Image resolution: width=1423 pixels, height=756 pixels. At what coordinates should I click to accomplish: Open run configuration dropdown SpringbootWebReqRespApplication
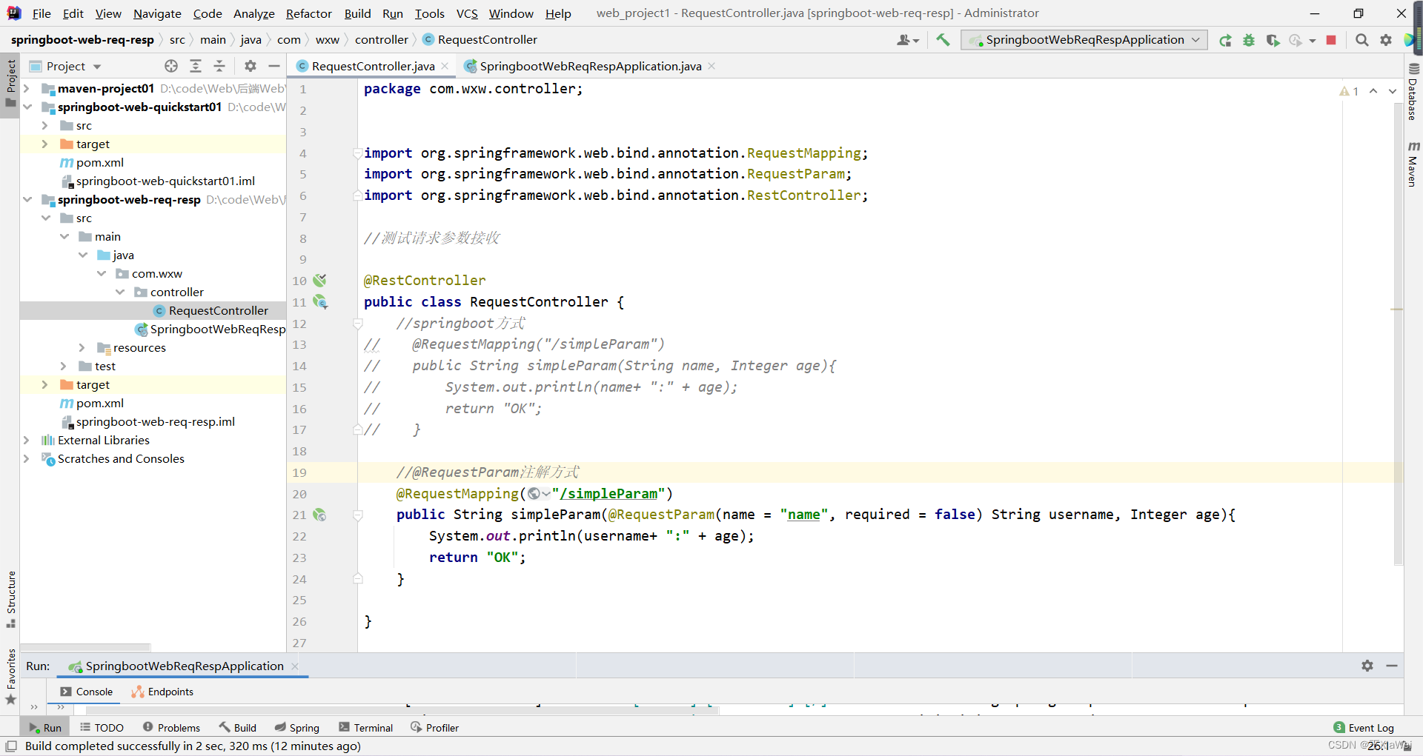click(x=1084, y=40)
